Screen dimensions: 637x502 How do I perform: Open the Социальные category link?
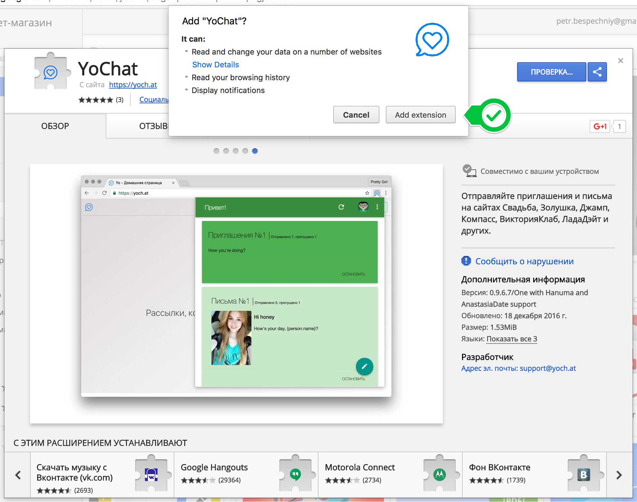click(154, 99)
